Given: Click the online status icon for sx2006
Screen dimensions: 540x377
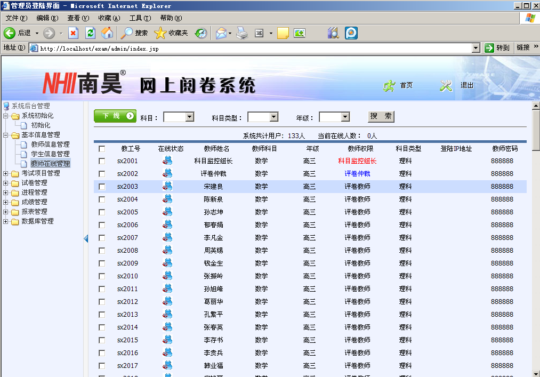Looking at the screenshot, I should [167, 224].
